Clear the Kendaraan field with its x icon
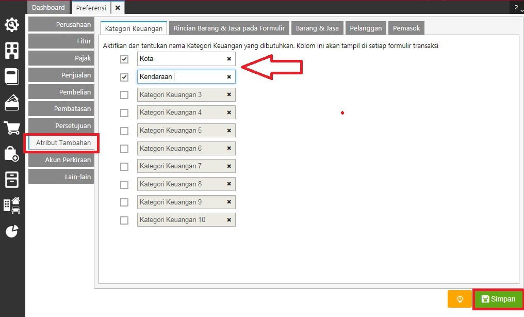 tap(229, 77)
